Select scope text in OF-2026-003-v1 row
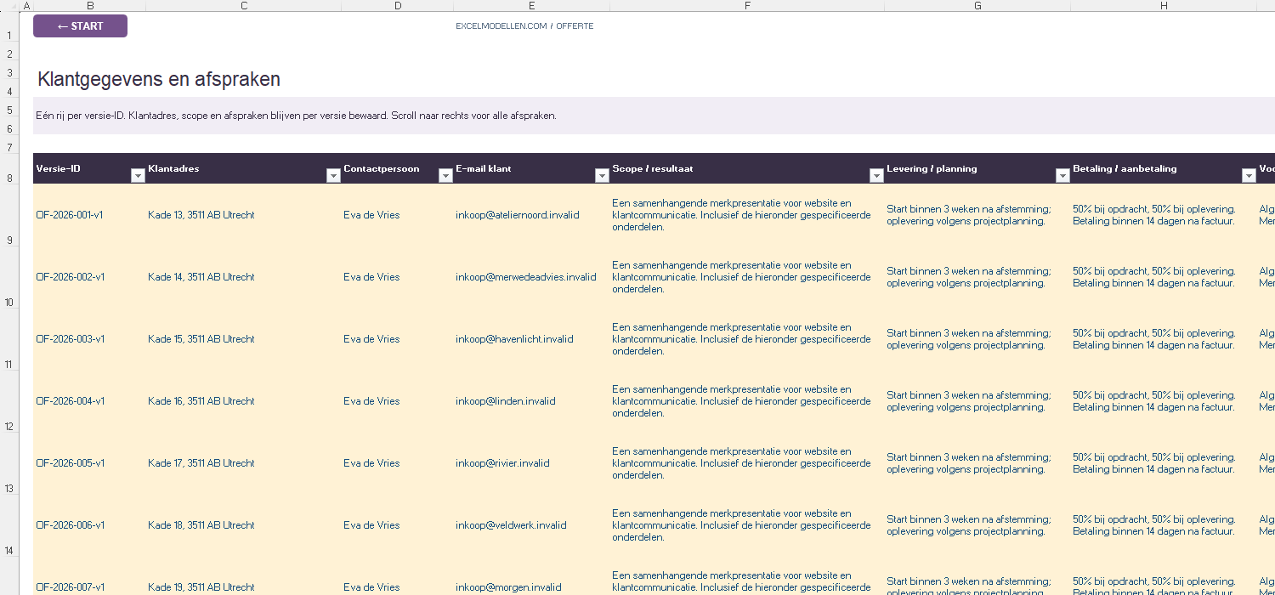Image resolution: width=1275 pixels, height=595 pixels. 741,339
